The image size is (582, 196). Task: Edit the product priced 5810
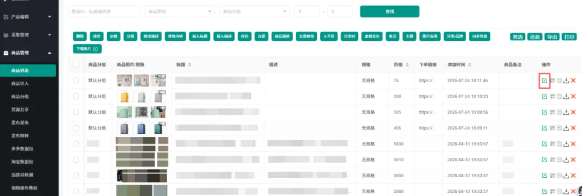point(544,159)
